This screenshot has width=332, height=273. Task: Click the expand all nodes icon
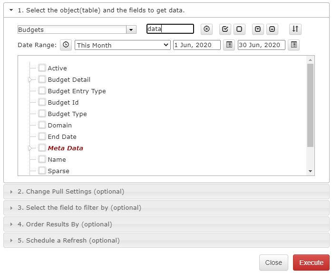tap(258, 29)
